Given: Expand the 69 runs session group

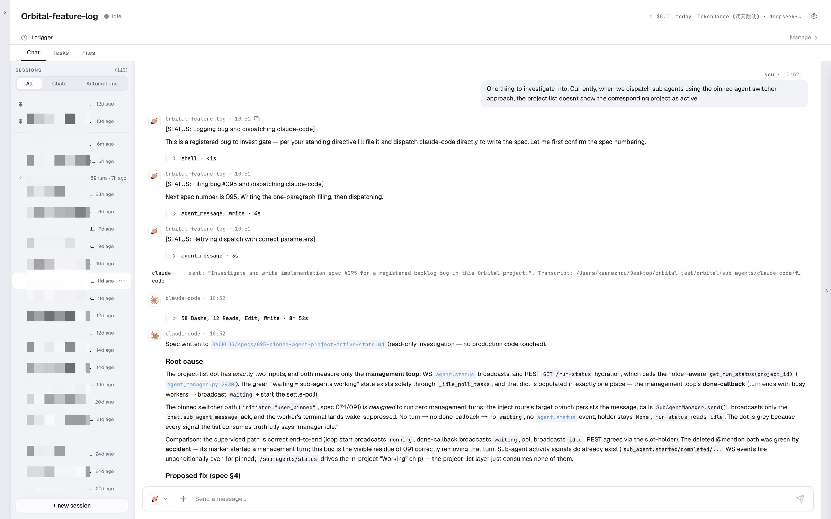Looking at the screenshot, I should pos(21,178).
